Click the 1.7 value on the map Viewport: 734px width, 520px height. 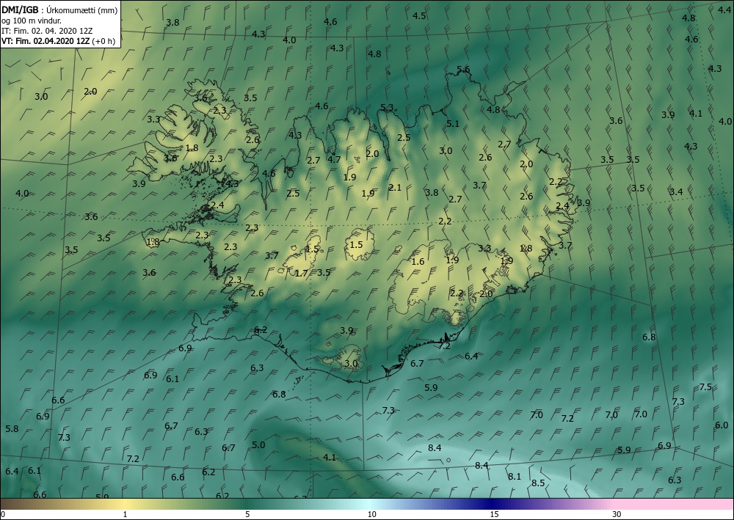pos(302,273)
